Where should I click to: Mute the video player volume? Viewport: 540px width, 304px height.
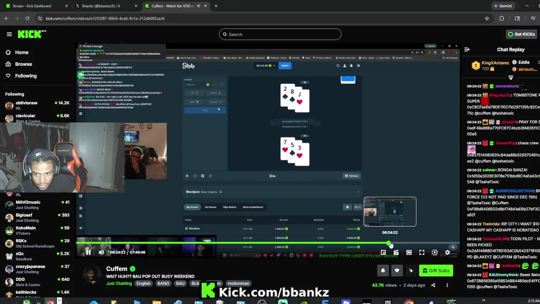(x=101, y=252)
